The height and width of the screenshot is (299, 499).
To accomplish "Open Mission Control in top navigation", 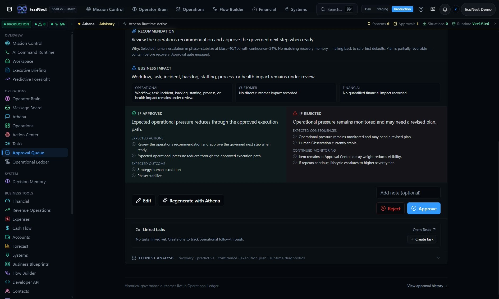I will [105, 9].
